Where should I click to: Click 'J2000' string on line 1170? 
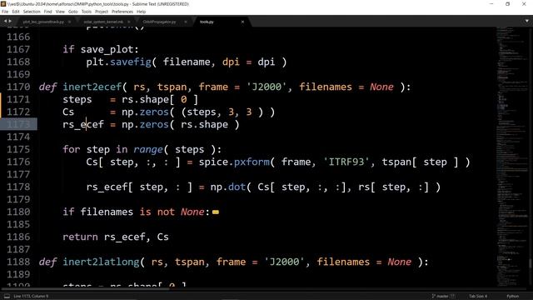point(266,87)
